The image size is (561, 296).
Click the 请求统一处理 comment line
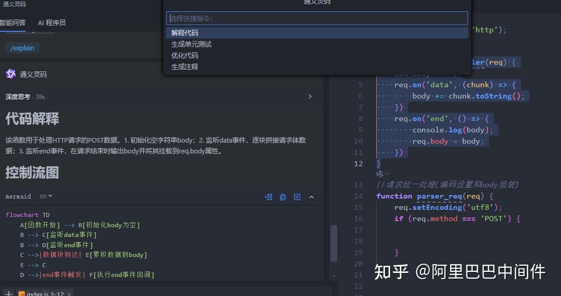coord(447,185)
